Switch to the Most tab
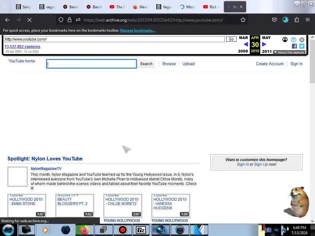 pos(187,7)
